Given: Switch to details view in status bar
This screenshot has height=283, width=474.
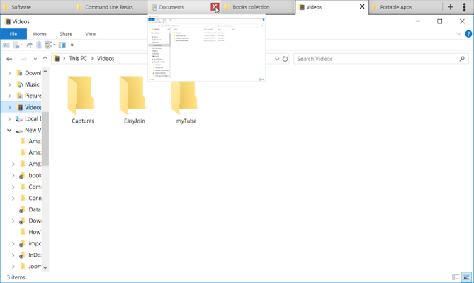Looking at the screenshot, I should point(456,277).
